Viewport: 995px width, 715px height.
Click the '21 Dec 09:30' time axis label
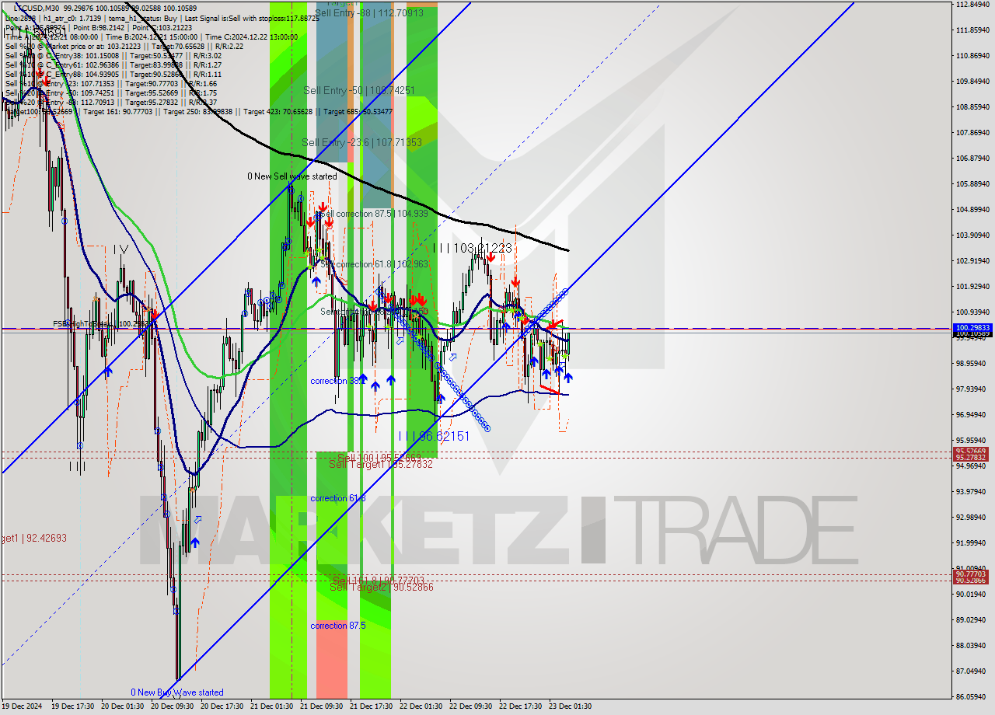click(x=322, y=706)
